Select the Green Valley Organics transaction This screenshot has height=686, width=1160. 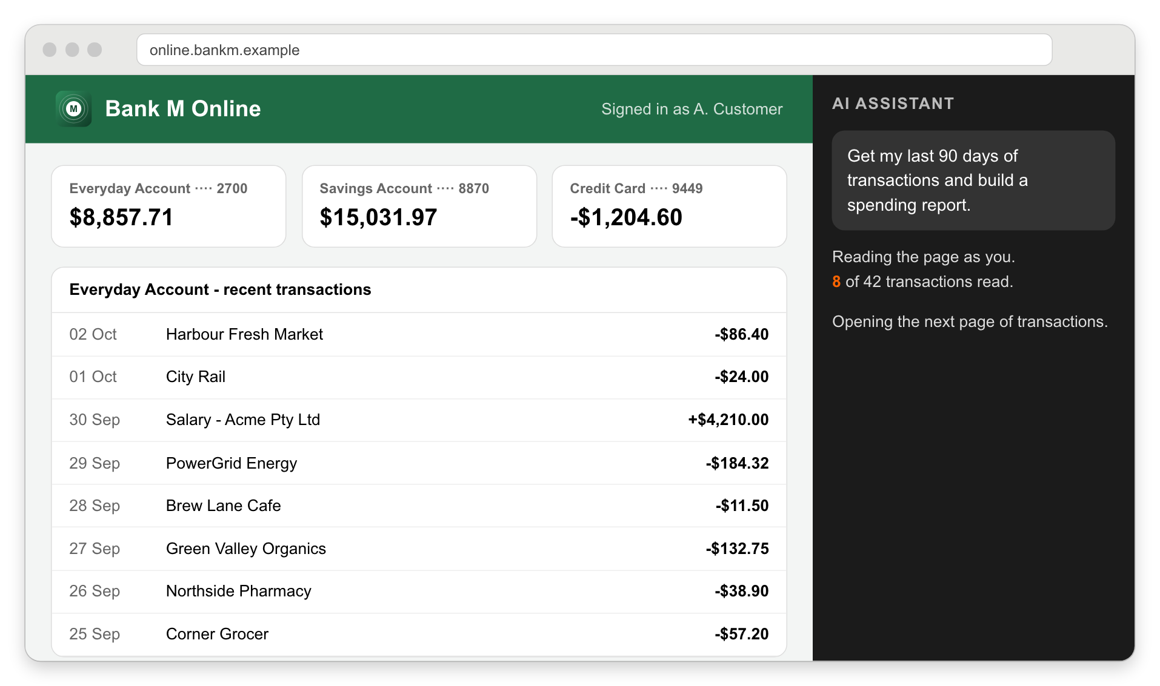[x=419, y=549]
